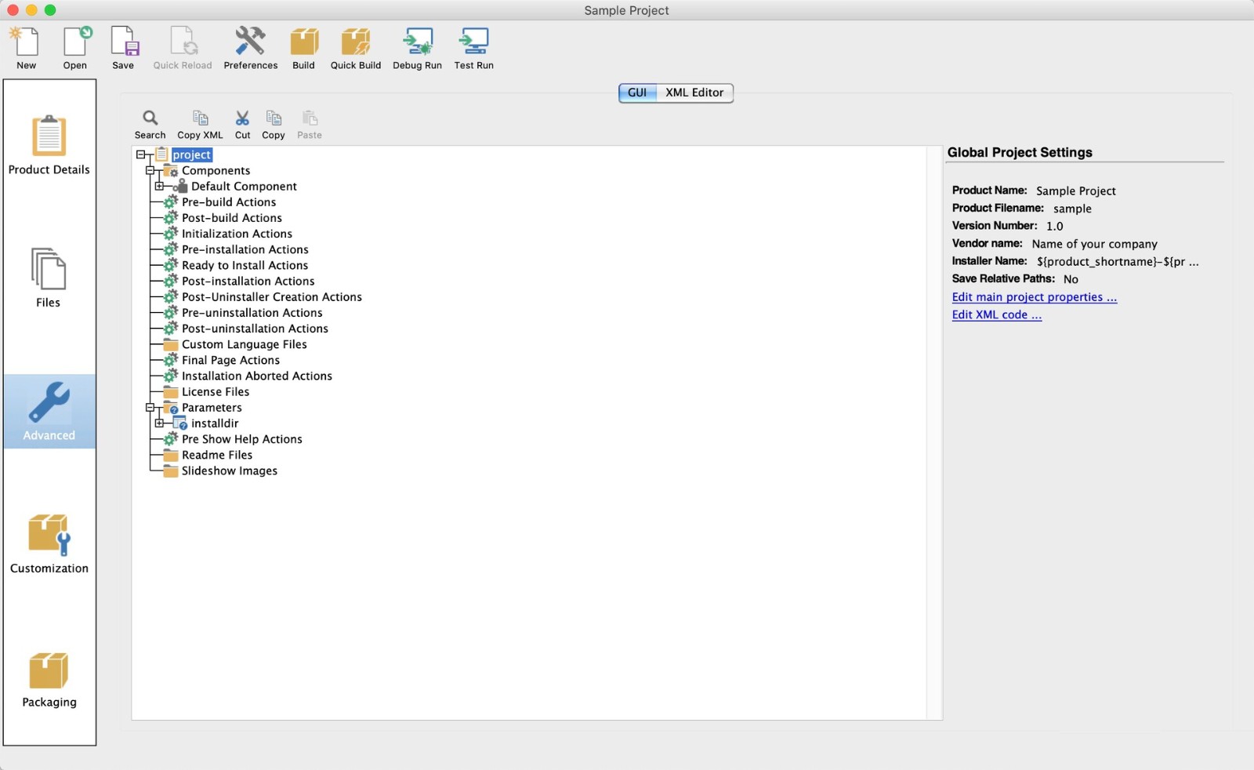Select the Parameters tree item
The image size is (1254, 770).
212,407
